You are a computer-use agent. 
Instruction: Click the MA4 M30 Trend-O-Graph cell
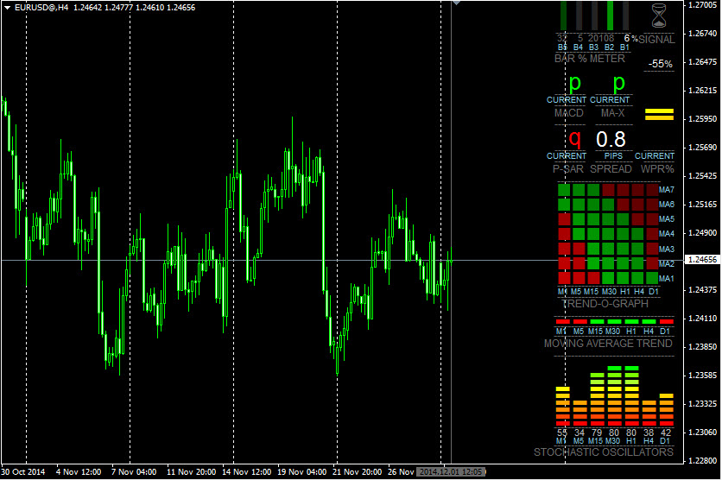tap(608, 234)
